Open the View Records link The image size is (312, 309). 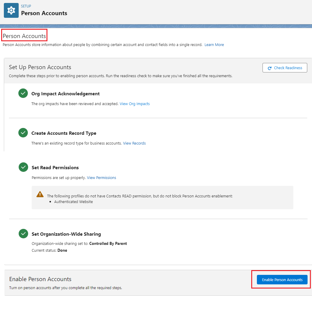(x=134, y=143)
